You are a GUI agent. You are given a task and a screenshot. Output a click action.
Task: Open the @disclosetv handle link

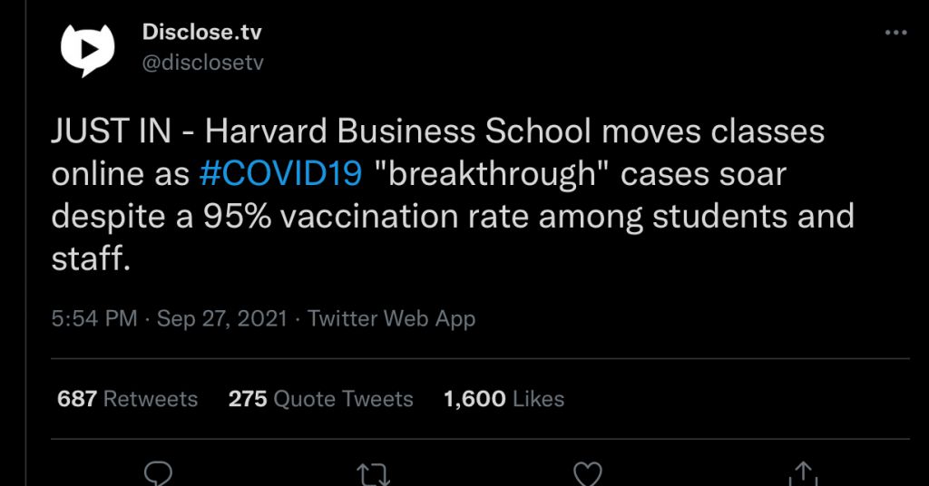[x=202, y=63]
